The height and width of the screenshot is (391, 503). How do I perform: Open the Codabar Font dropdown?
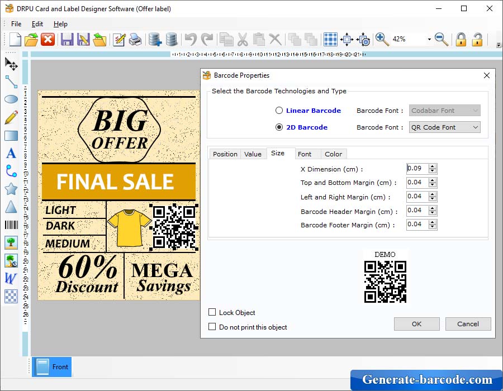click(x=445, y=111)
